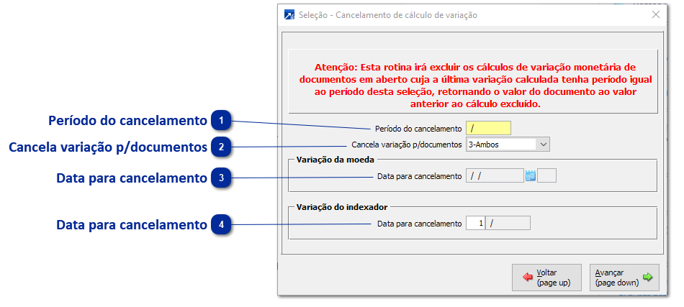Click the small box after the calendar icon
Screen dimensions: 684x307
click(547, 176)
